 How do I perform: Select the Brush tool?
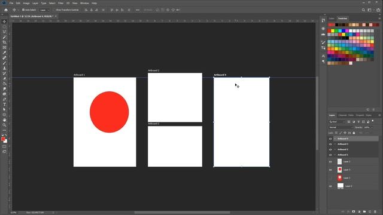(x=4, y=63)
